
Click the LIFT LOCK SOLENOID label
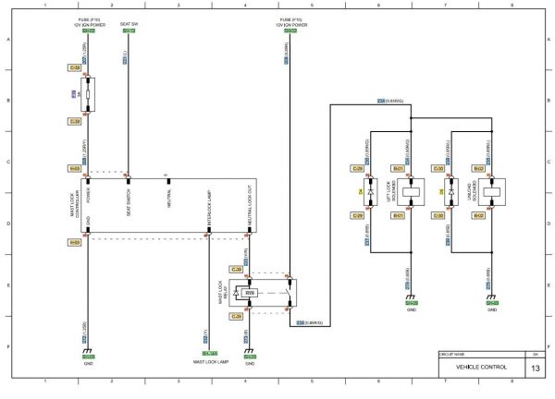point(390,192)
